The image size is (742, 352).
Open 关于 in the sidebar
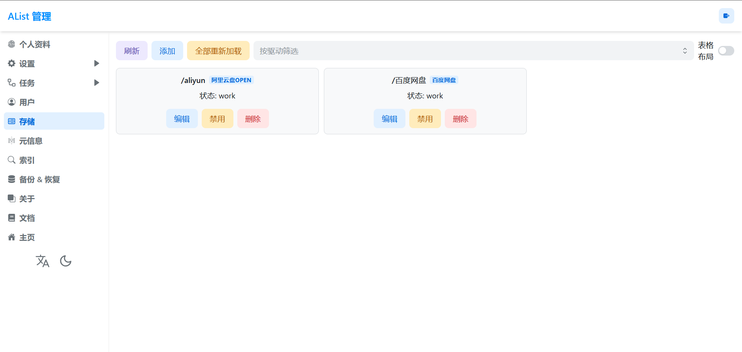54,199
